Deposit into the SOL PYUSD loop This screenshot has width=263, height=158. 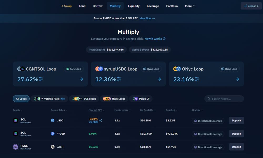(x=236, y=134)
